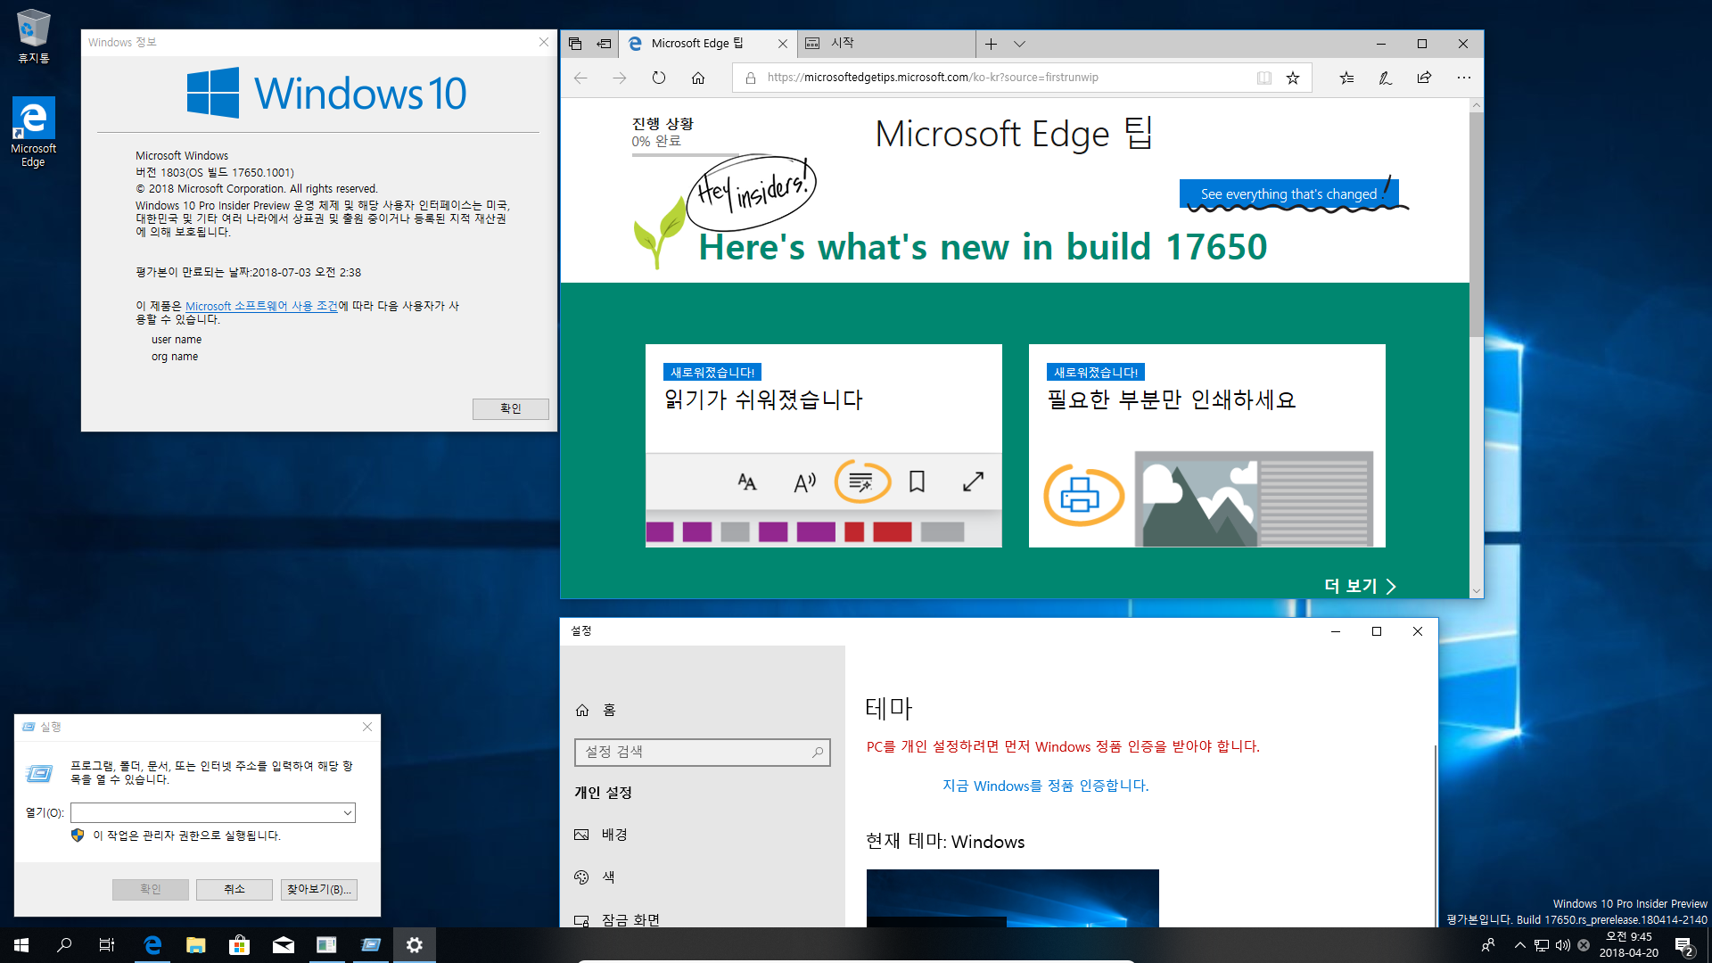Open Mail app from taskbar
Screen dimensions: 1712x963
click(x=283, y=945)
